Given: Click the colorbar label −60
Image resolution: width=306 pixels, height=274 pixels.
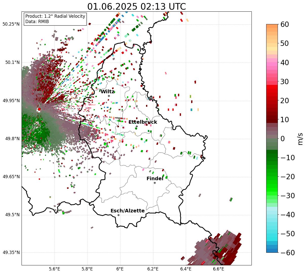Looking at the screenshot, I should pos(287,253).
